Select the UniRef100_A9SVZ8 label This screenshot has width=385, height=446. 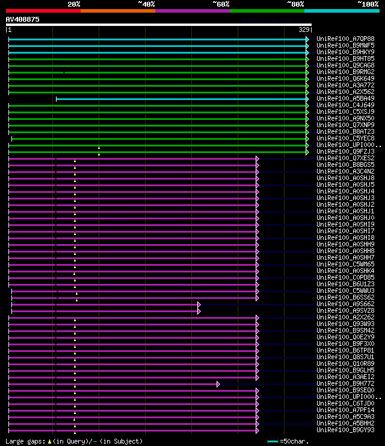point(345,310)
